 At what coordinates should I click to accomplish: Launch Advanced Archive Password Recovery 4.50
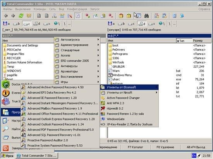pyautogui.click(x=60, y=87)
